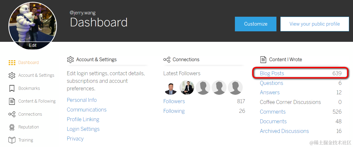Click Edit on the profile picture
This screenshot has width=353, height=147.
[x=33, y=45]
